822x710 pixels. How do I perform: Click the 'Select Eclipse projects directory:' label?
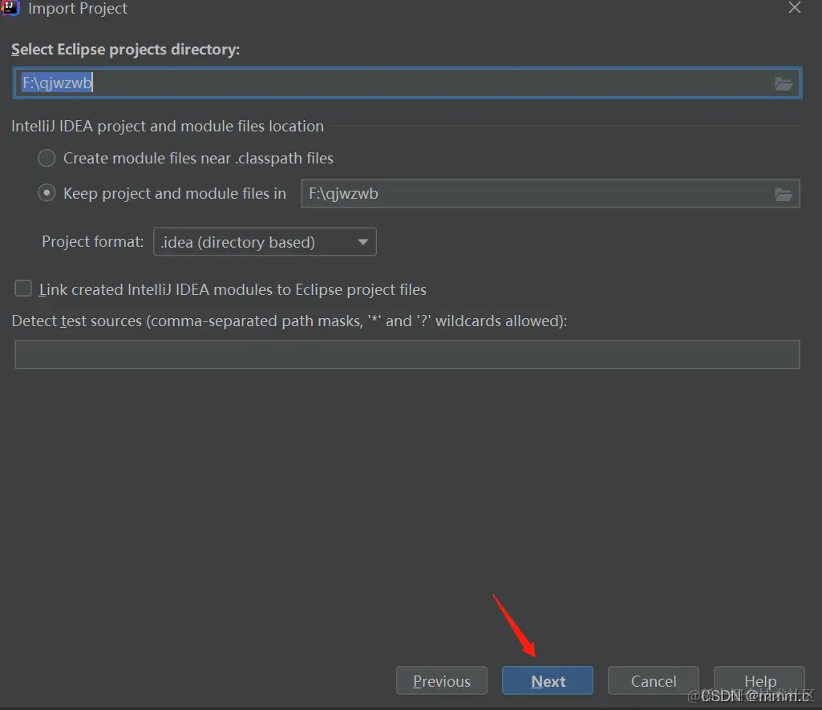pyautogui.click(x=125, y=49)
